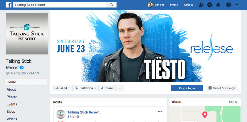The image size is (247, 122).
Task: Click the post's three-dot options menu
Action: click(x=160, y=112)
